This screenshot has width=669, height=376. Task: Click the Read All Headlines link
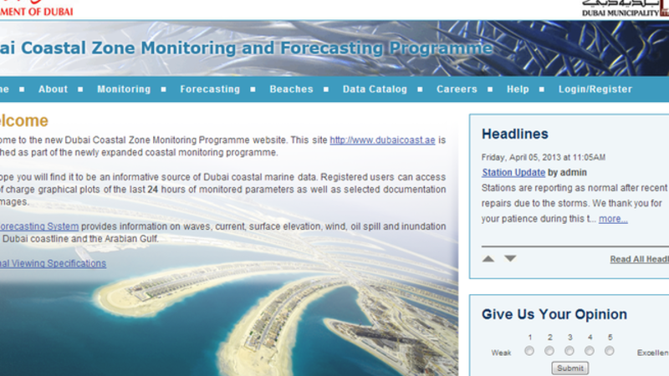click(639, 259)
